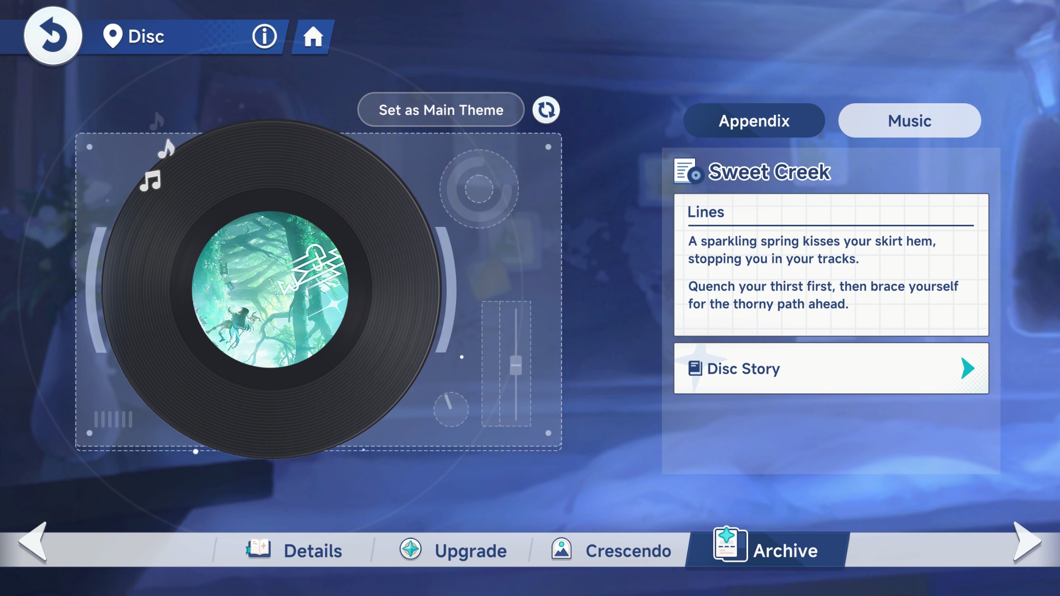Screen dimensions: 1060x596
Task: Switch to the Music tab
Action: point(909,121)
